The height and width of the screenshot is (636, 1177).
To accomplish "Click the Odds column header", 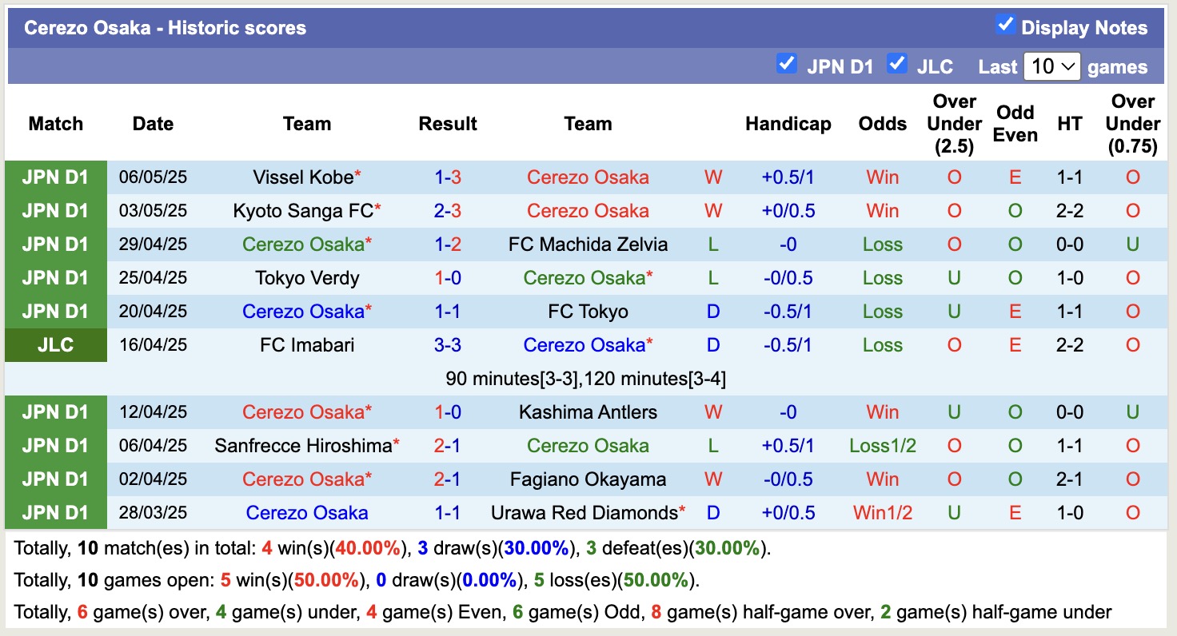I will (882, 124).
